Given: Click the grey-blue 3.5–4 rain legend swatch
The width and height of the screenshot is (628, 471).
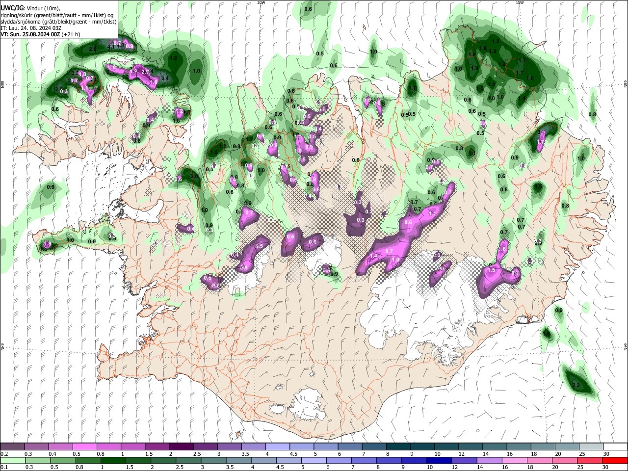Looking at the screenshot, I should 238,460.
